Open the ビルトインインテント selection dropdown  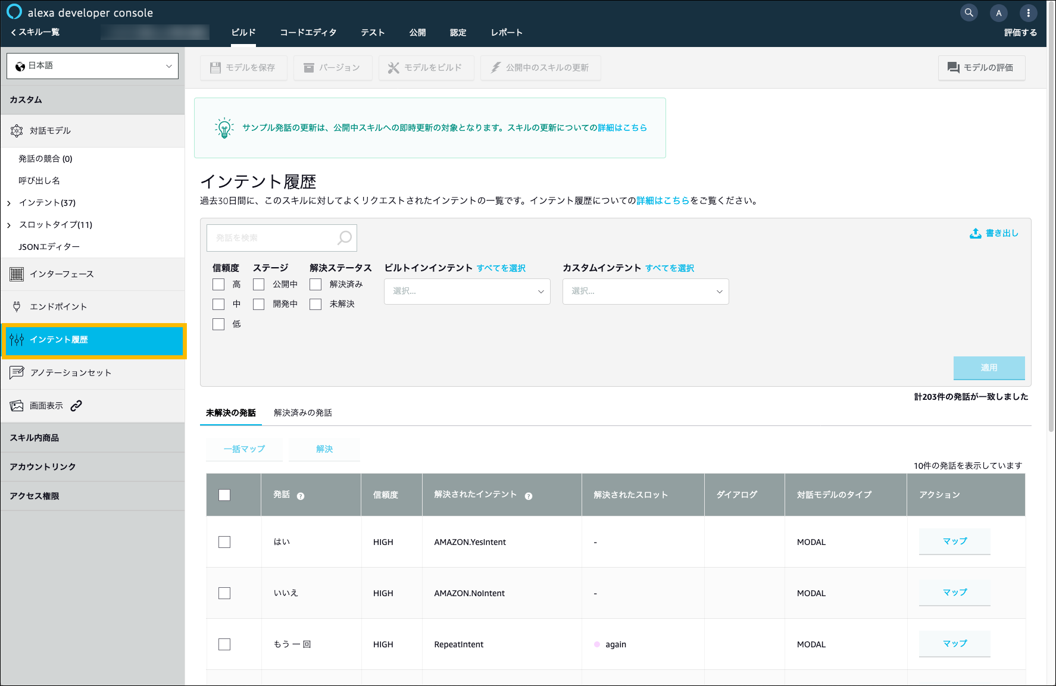[467, 292]
